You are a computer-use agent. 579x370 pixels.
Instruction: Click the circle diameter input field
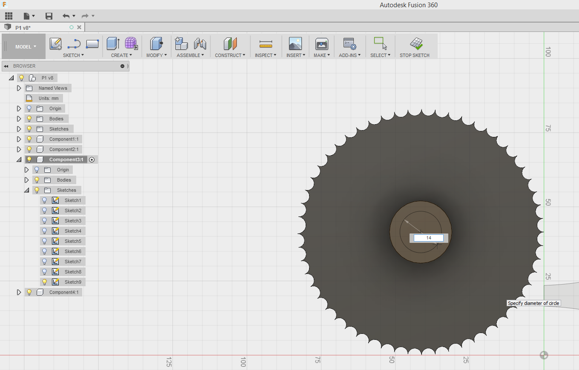(429, 238)
